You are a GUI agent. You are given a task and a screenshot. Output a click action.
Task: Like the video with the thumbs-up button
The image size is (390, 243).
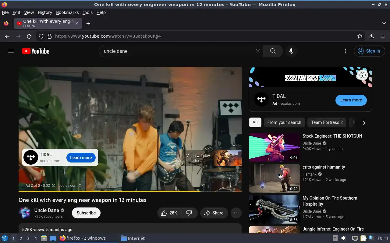tap(169, 213)
